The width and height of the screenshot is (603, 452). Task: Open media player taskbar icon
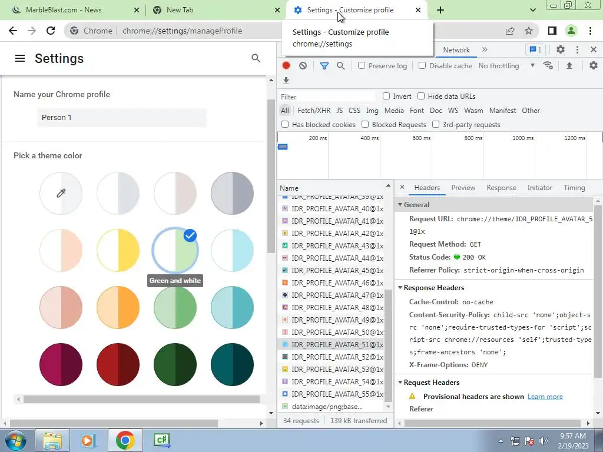point(88,440)
